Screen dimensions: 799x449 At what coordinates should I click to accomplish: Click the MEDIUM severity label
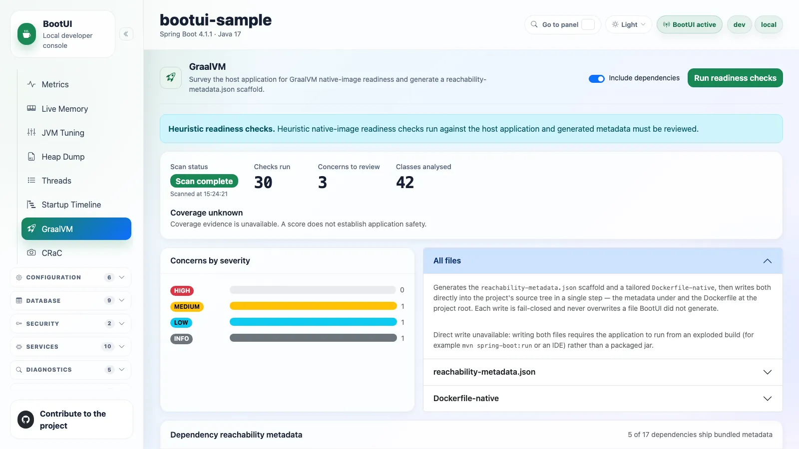(x=187, y=307)
